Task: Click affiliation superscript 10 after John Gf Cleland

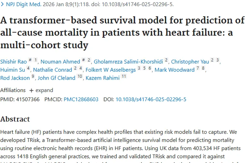Action: pyautogui.click(x=80, y=77)
